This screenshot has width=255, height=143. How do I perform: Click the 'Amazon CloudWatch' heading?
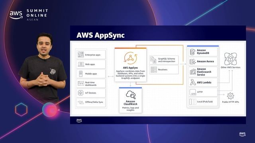pos(130,102)
